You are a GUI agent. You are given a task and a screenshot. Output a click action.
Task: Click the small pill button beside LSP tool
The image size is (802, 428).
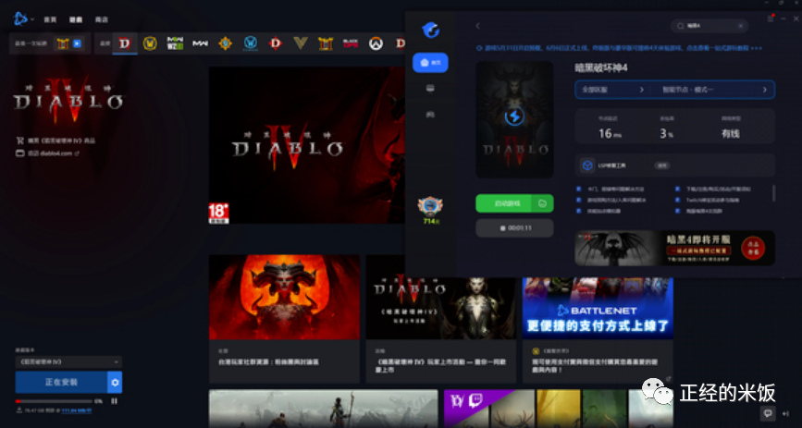pos(662,165)
